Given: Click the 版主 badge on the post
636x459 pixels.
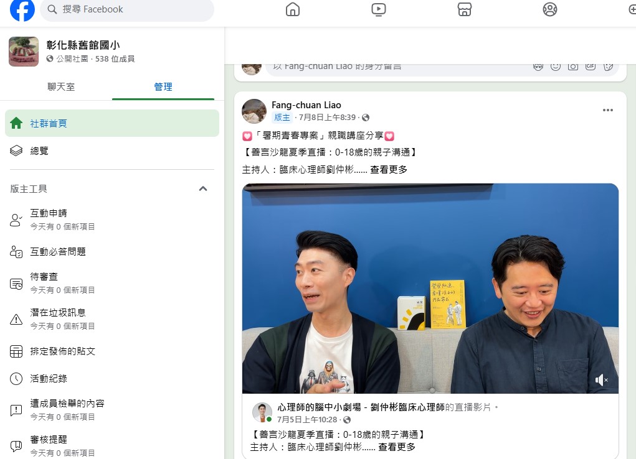Looking at the screenshot, I should 282,118.
